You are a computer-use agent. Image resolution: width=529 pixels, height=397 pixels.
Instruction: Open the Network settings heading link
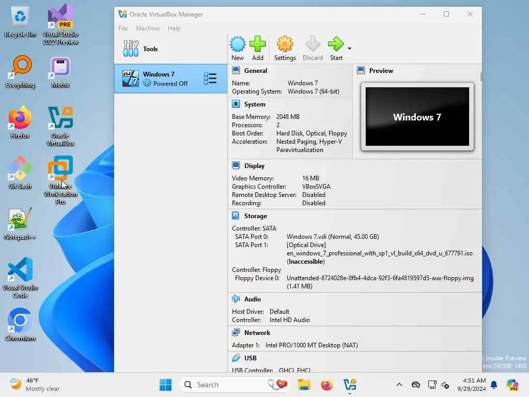coord(257,332)
